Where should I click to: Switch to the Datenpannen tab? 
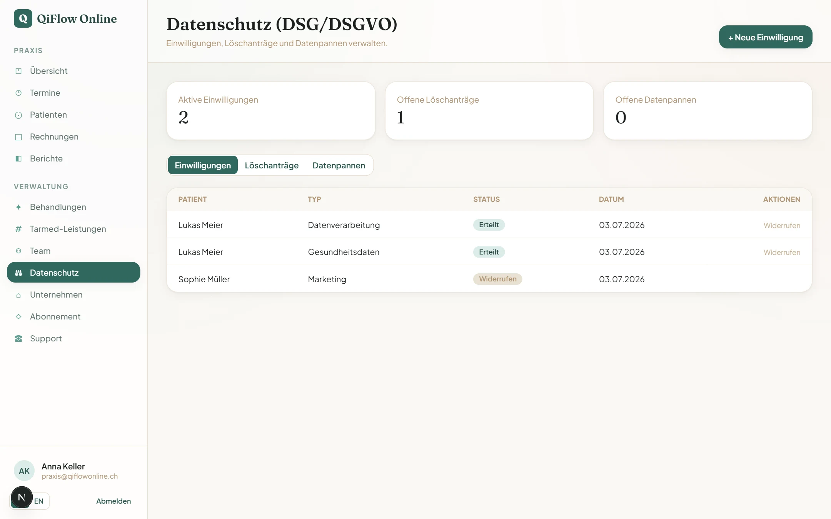pyautogui.click(x=339, y=165)
